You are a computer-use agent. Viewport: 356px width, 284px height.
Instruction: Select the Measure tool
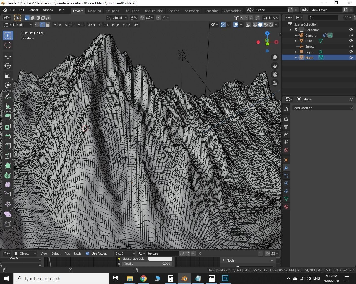click(8, 106)
